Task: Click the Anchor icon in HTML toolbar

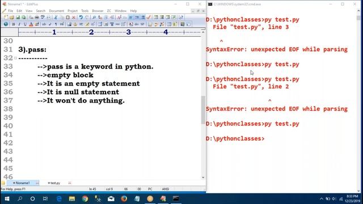Action: click(75, 24)
